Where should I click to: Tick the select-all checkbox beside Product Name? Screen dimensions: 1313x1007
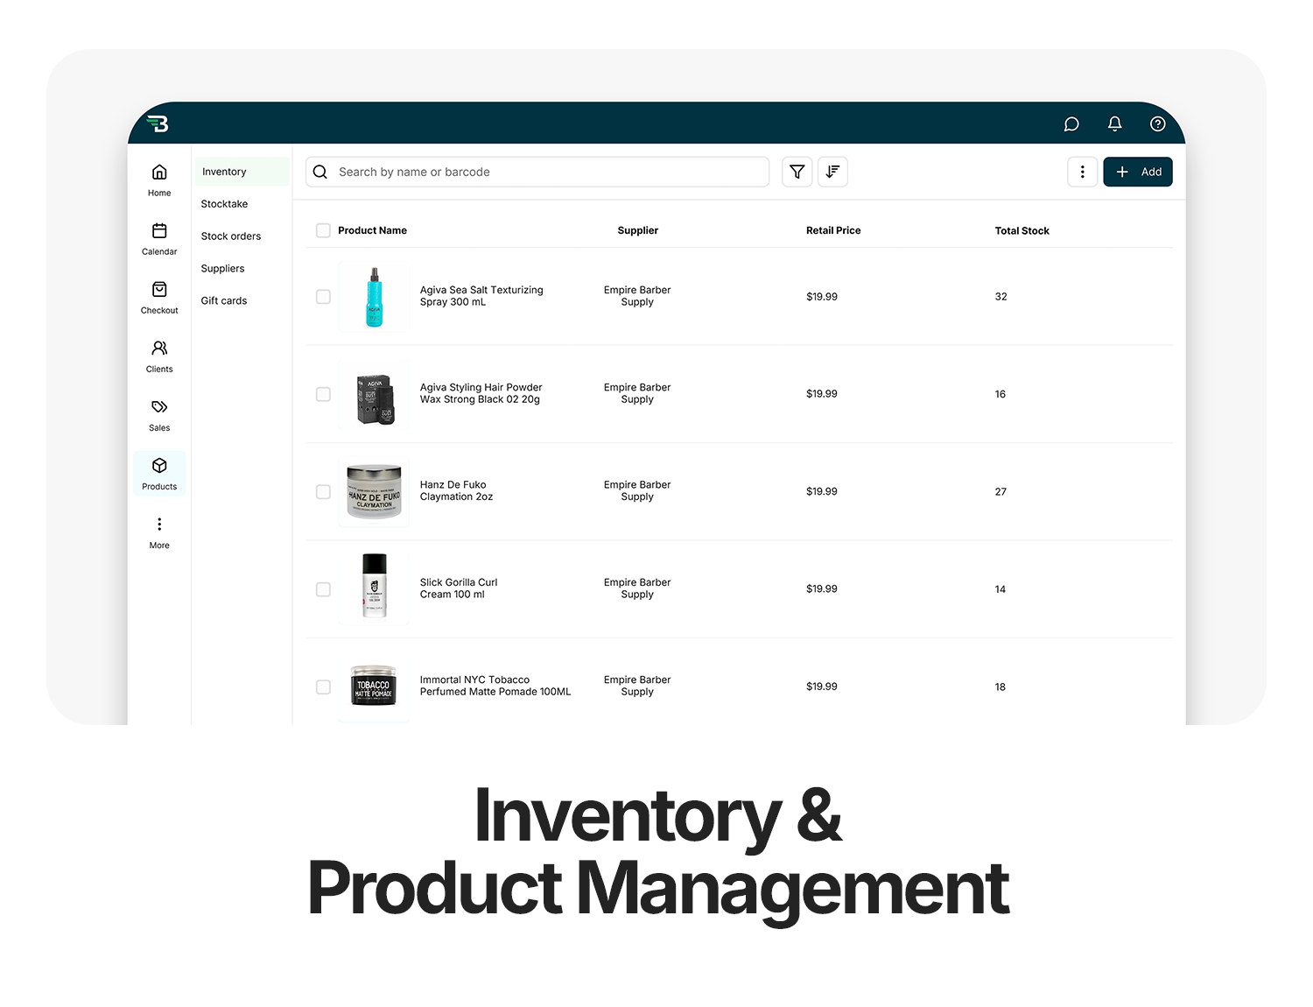click(x=323, y=230)
